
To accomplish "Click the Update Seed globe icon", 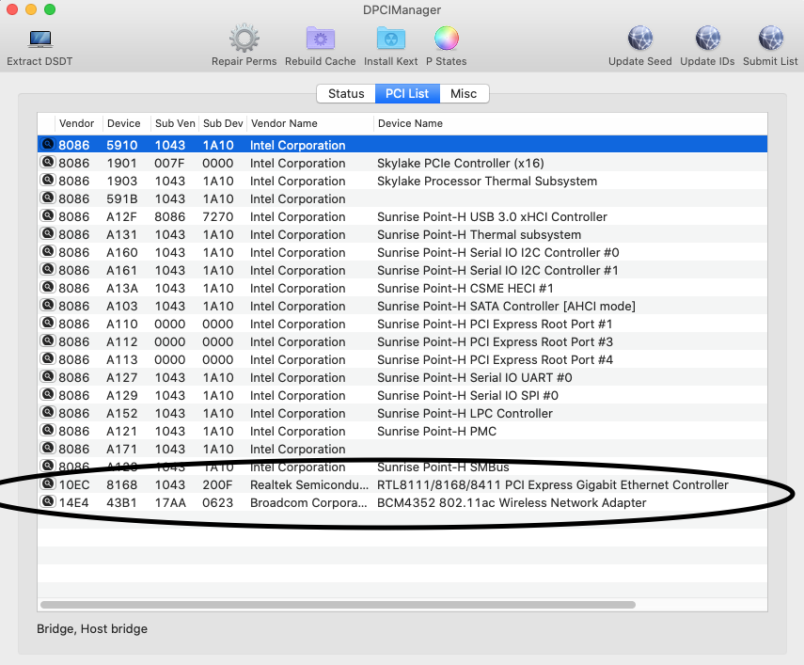I will (x=639, y=40).
